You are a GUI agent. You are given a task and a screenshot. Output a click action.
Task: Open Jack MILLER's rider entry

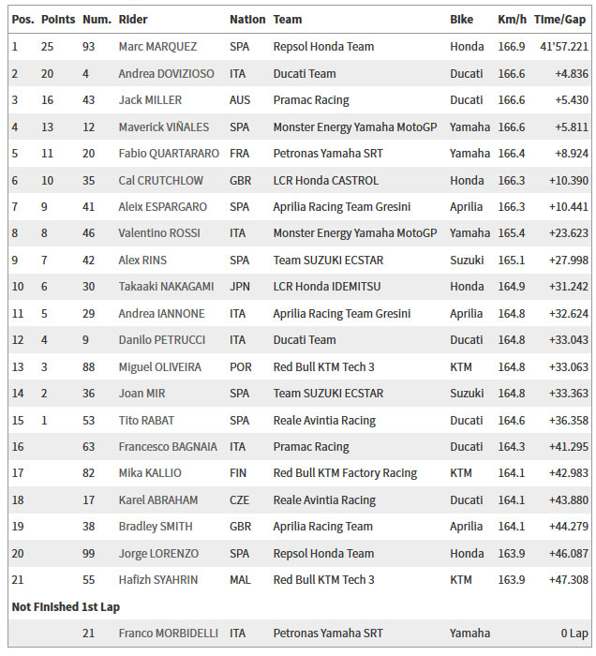coord(150,100)
